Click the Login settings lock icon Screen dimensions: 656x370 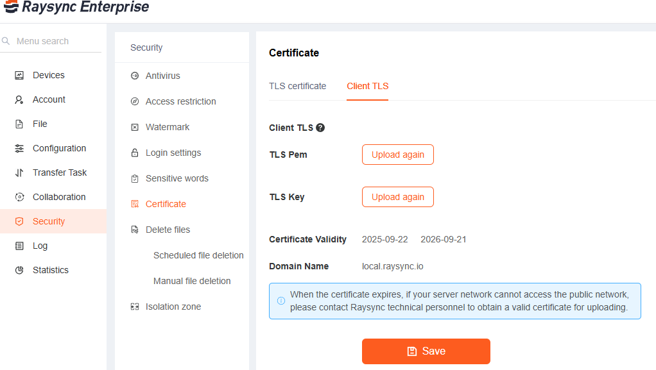134,153
